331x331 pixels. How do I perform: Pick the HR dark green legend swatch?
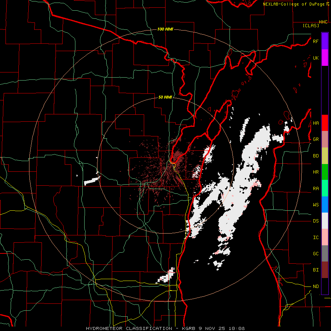pyautogui.click(x=325, y=172)
